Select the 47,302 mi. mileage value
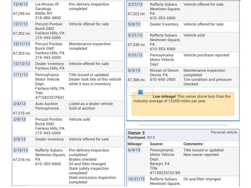251x188 pixels. [x=22, y=34]
